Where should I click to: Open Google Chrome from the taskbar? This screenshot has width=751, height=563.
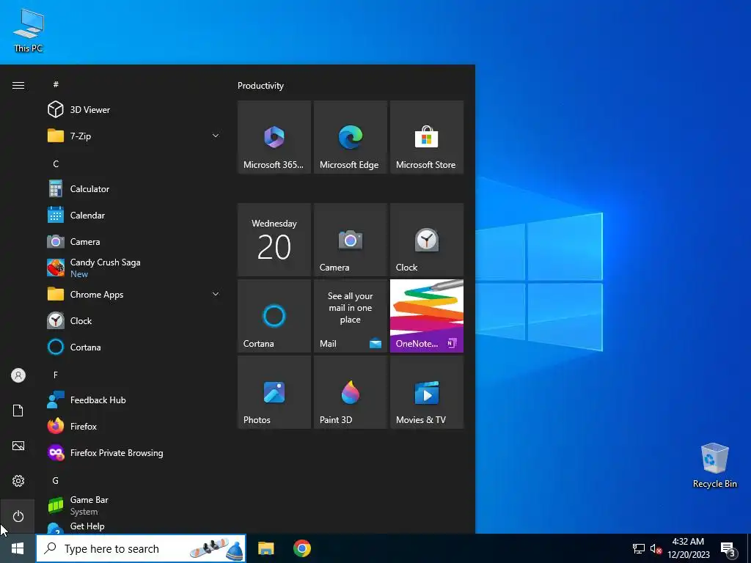[x=301, y=548]
